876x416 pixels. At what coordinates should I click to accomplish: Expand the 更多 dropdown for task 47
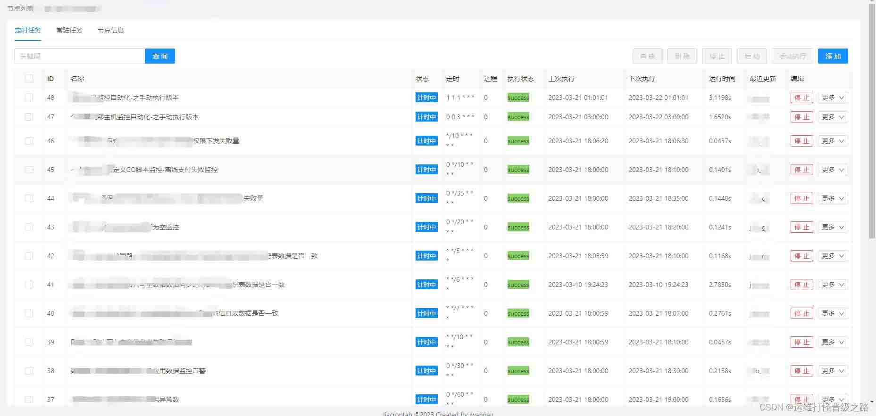click(833, 117)
